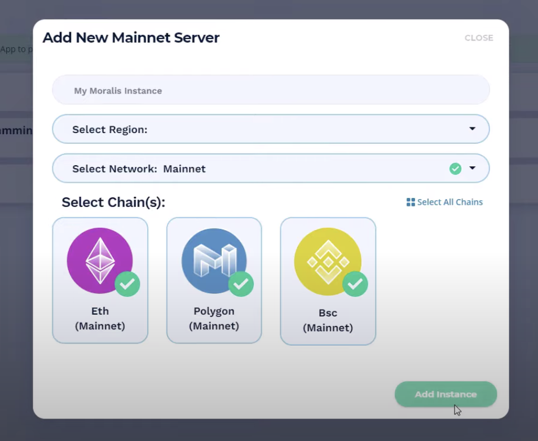Click the Ethereum diamond logo icon

pos(100,261)
